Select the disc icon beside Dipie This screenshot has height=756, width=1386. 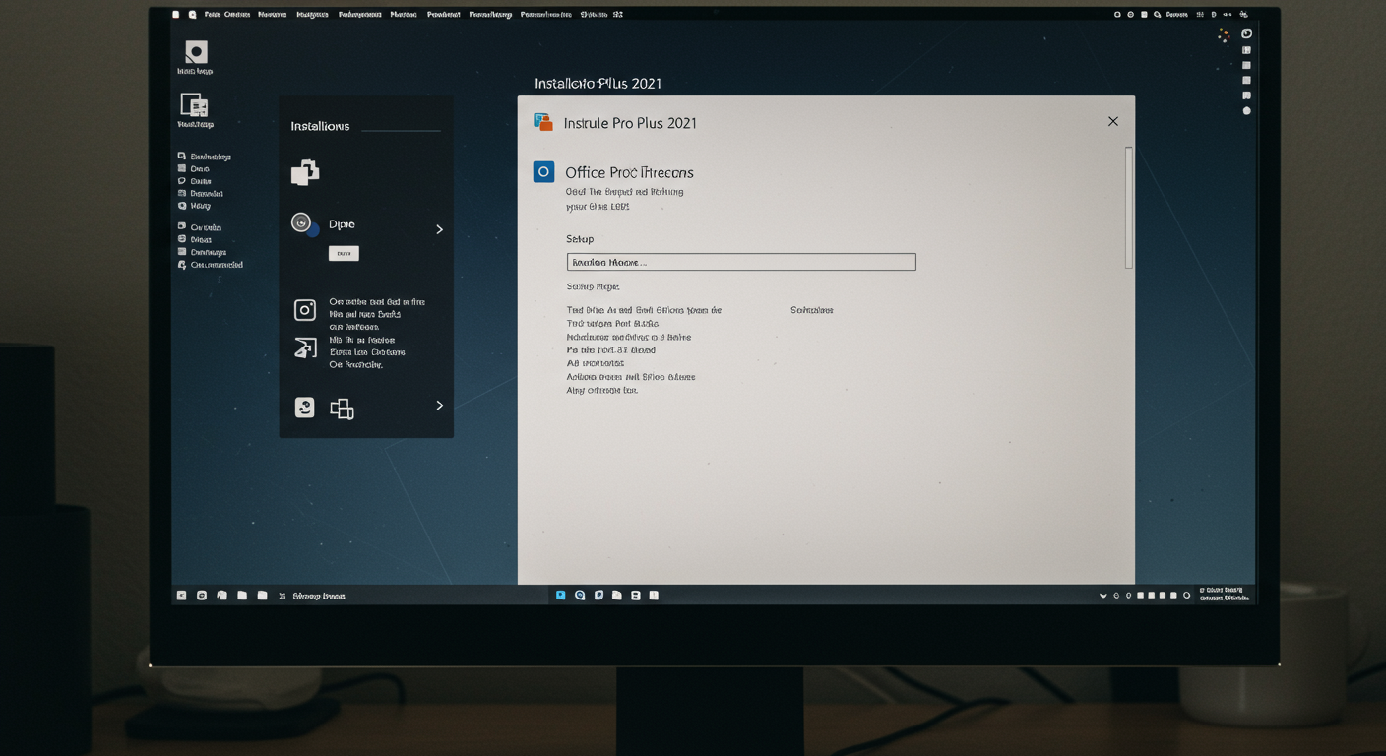(x=303, y=224)
